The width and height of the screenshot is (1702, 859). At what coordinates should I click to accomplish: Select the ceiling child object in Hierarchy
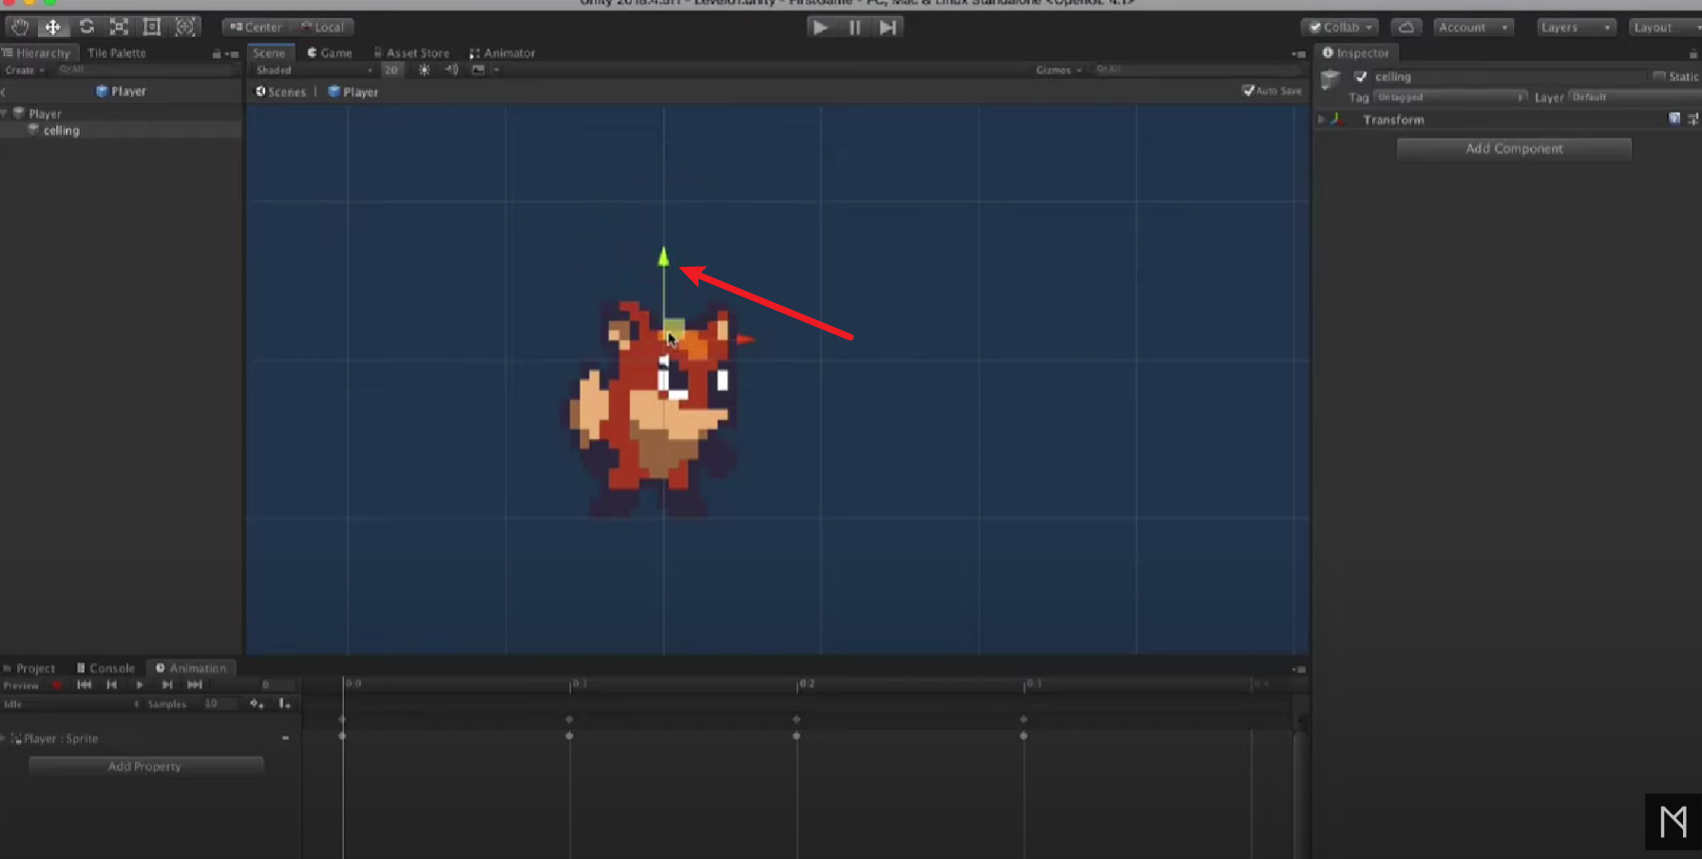[61, 130]
